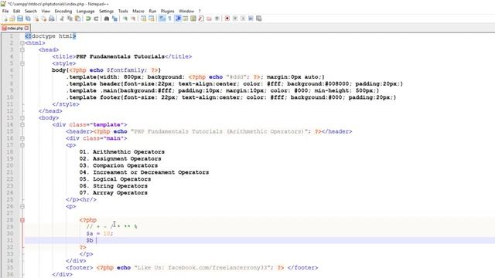The height and width of the screenshot is (278, 495).
Task: Open the Encoding menu
Action: 63,11
